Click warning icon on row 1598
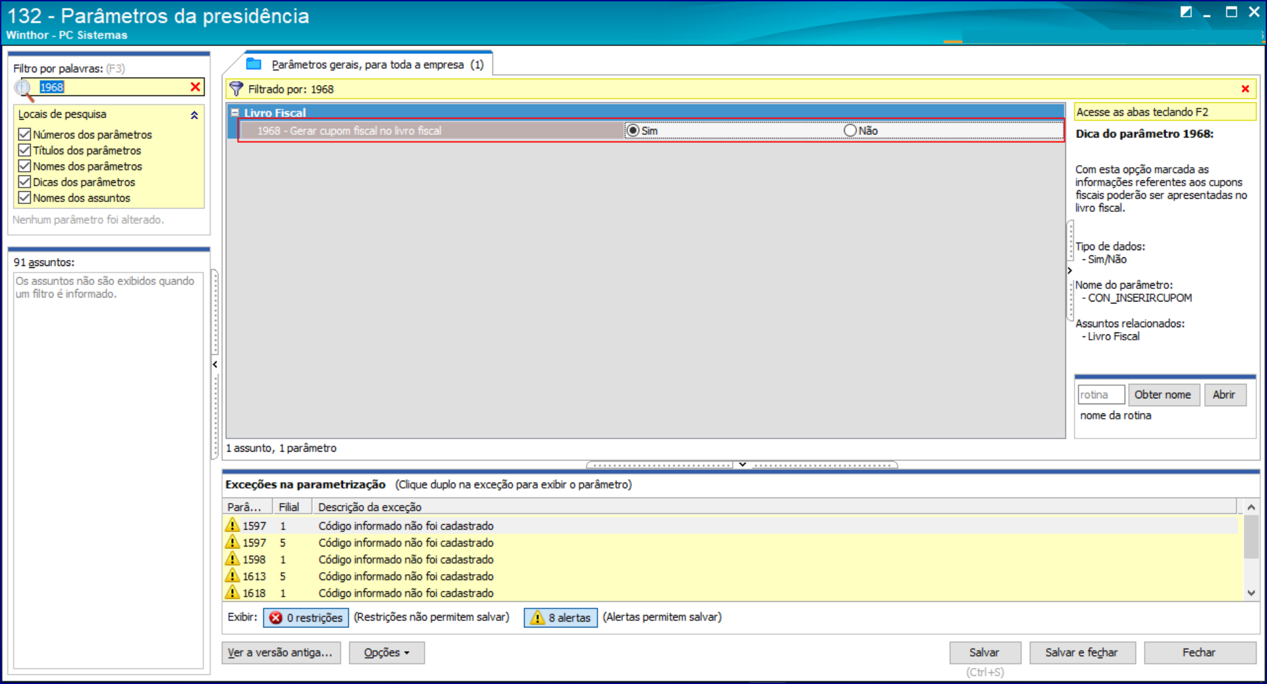The height and width of the screenshot is (684, 1267). point(232,559)
